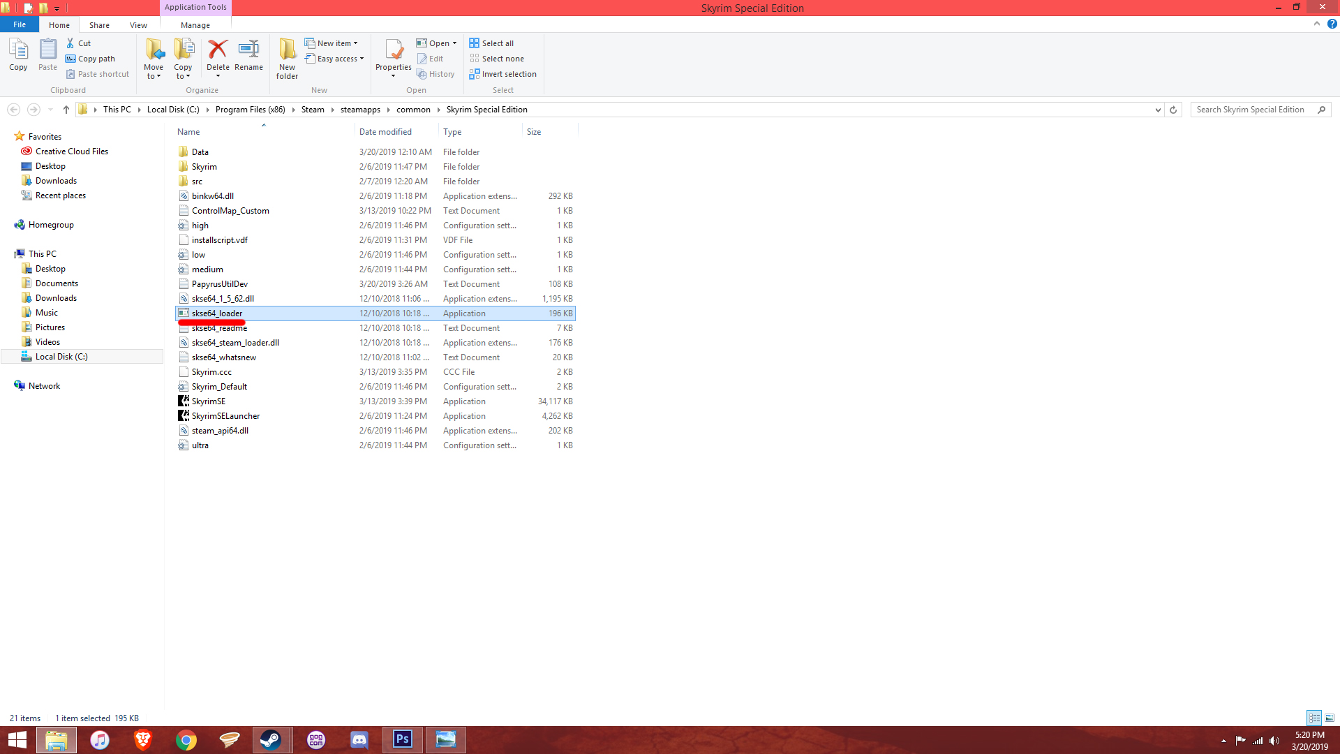
Task: Open Steam from the taskbar
Action: point(271,739)
